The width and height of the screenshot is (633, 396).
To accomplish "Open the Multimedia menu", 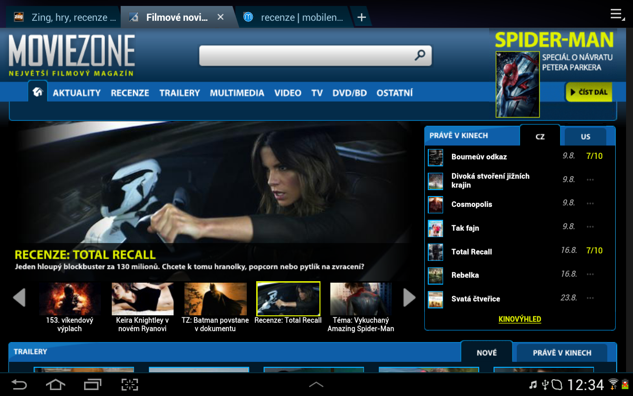I will [237, 93].
